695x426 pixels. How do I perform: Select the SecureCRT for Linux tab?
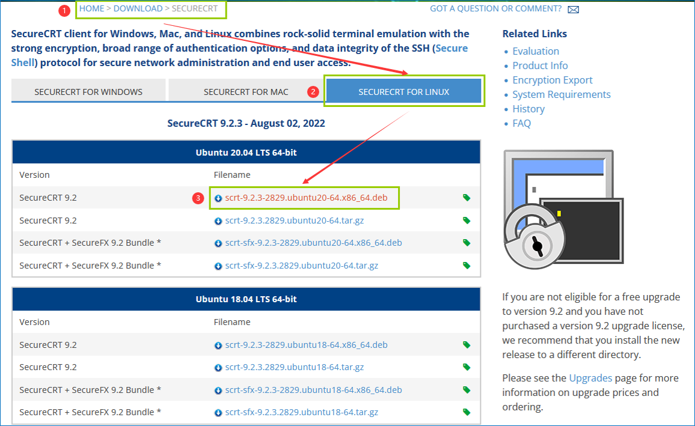click(x=404, y=92)
